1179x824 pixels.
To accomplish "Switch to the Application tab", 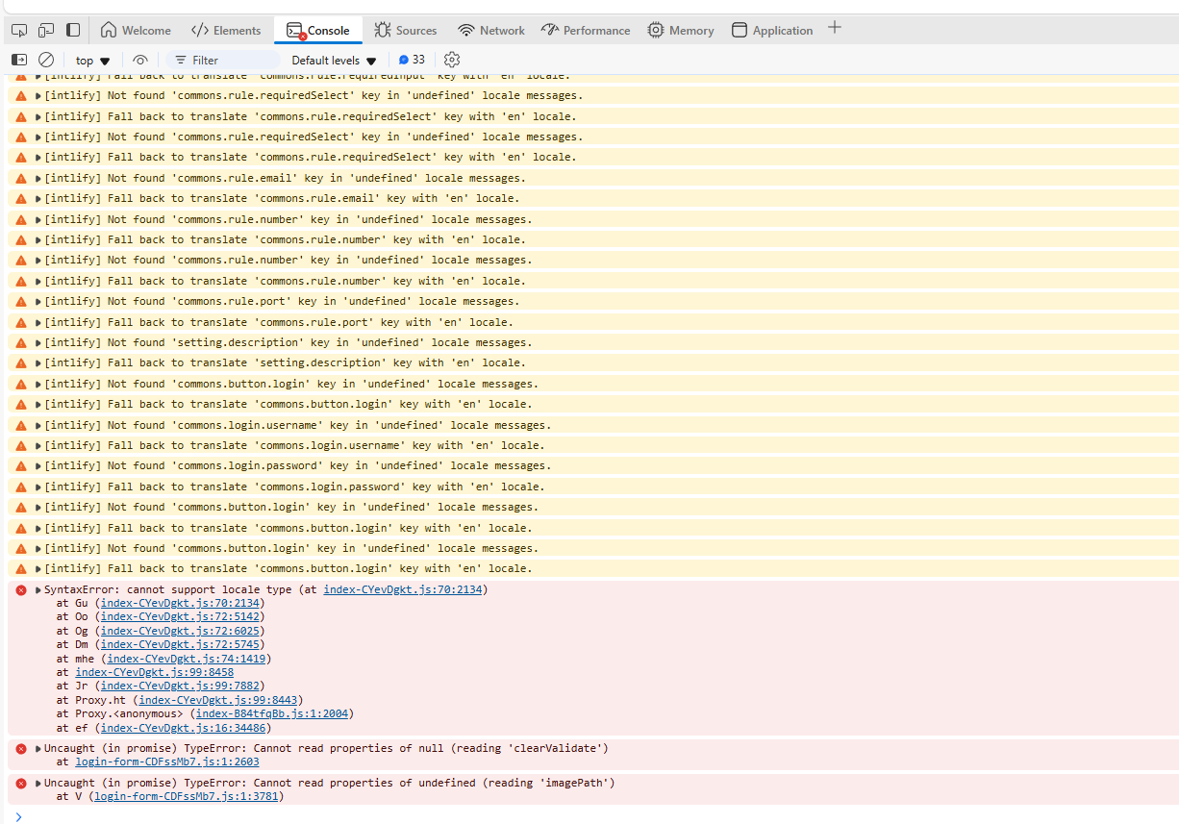I will click(772, 30).
